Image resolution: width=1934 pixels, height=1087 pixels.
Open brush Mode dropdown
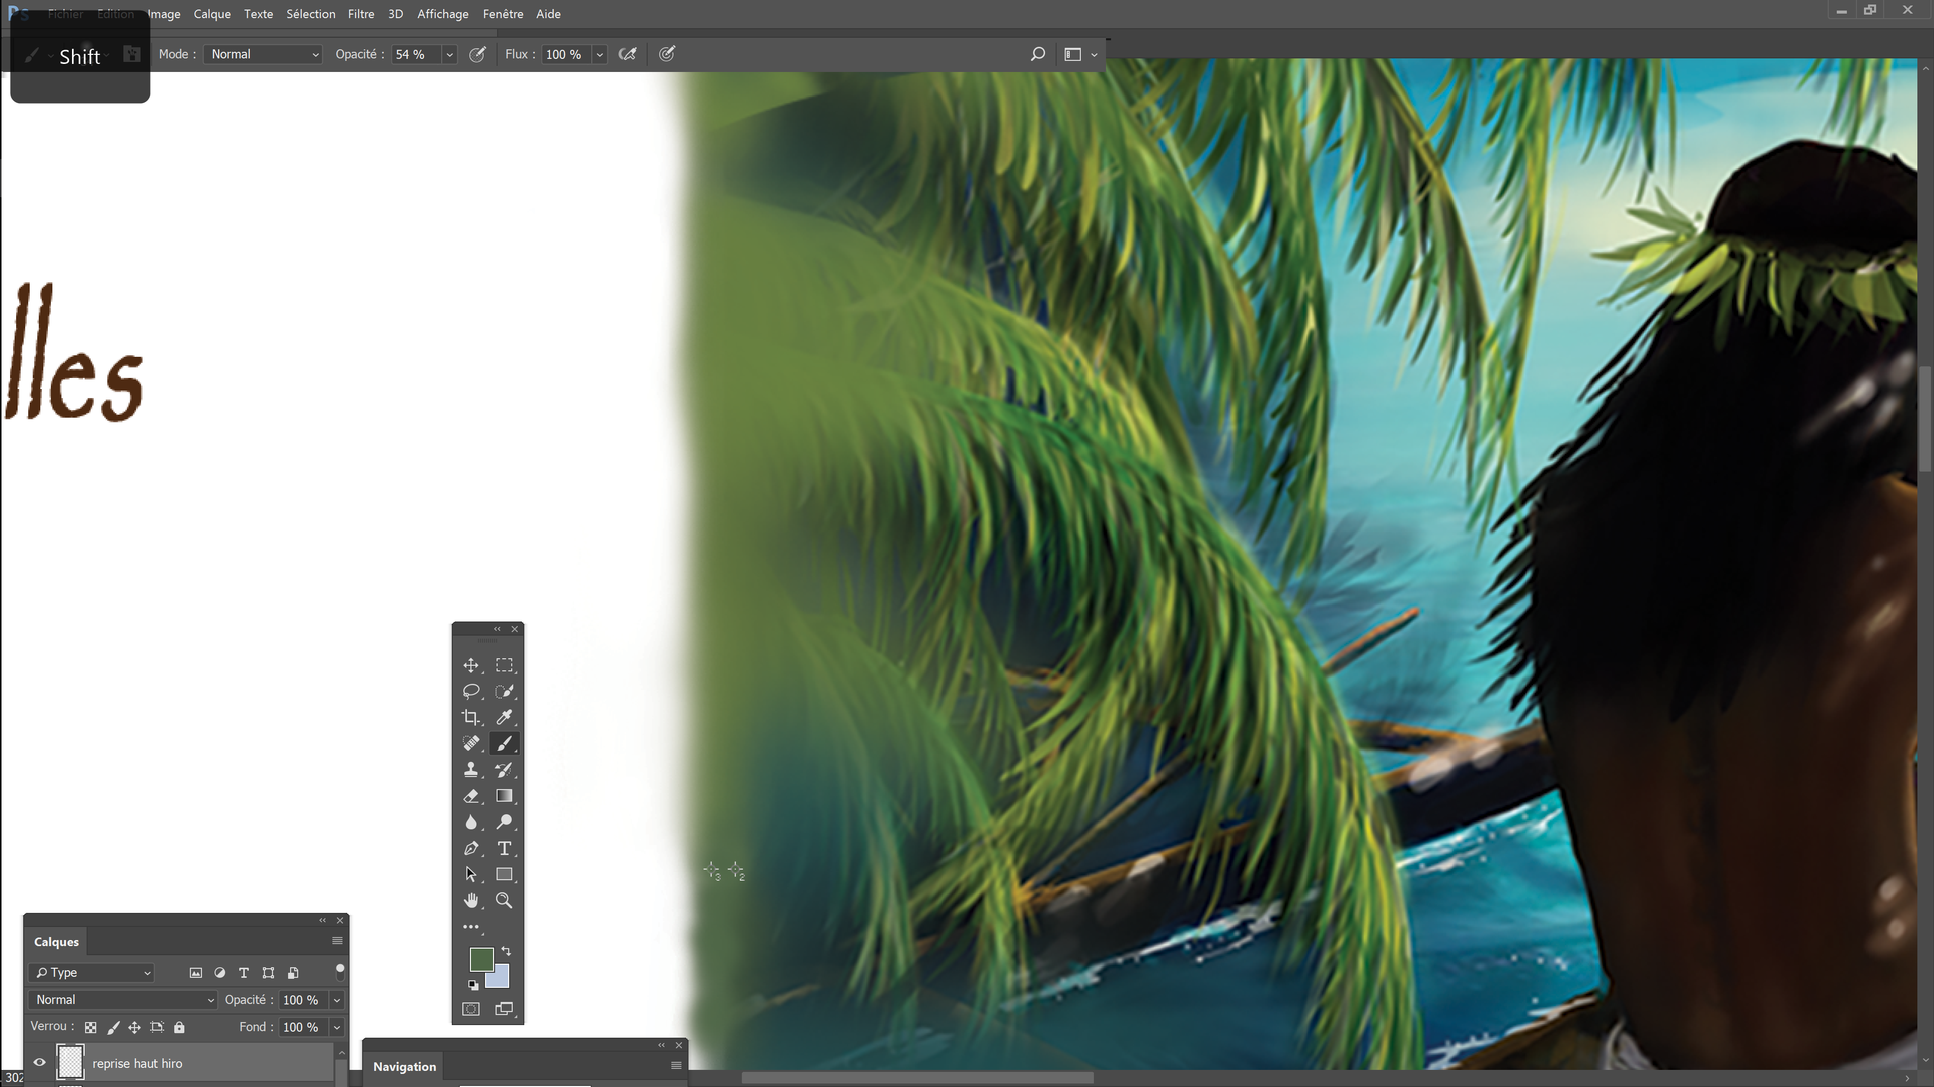click(x=263, y=54)
